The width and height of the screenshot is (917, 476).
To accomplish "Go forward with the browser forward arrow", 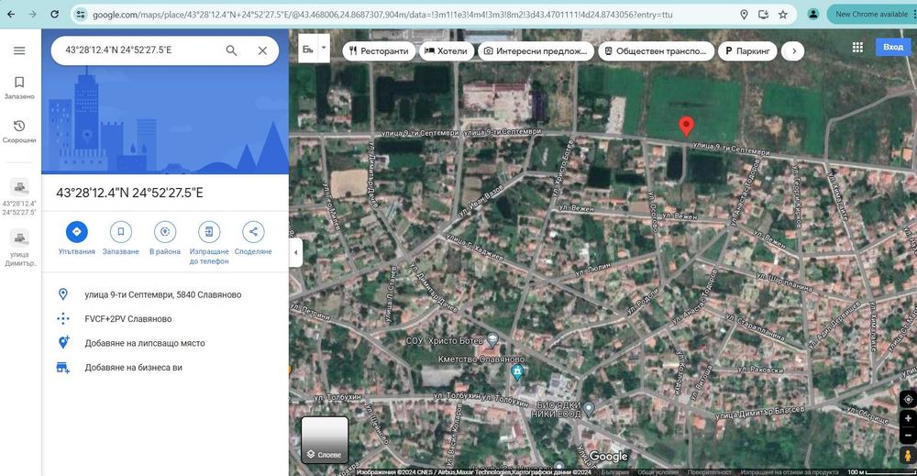I will pos(33,14).
